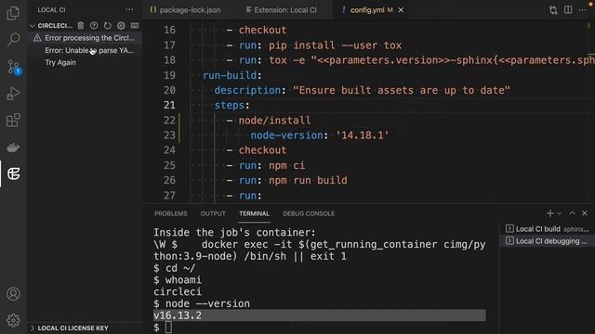The width and height of the screenshot is (595, 334).
Task: Open changes compare icon in editor toolbar
Action: coord(553,10)
